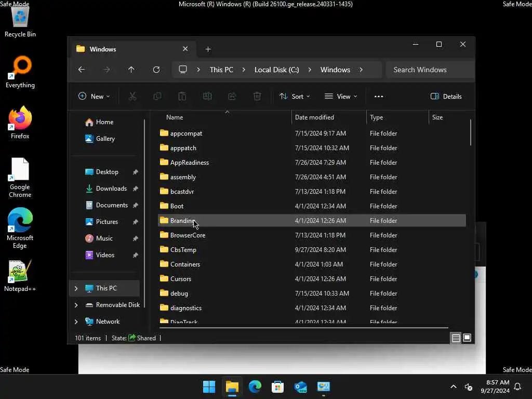Click the horizontal scrollbar in file list
This screenshot has height=399, width=532.
[303, 328]
